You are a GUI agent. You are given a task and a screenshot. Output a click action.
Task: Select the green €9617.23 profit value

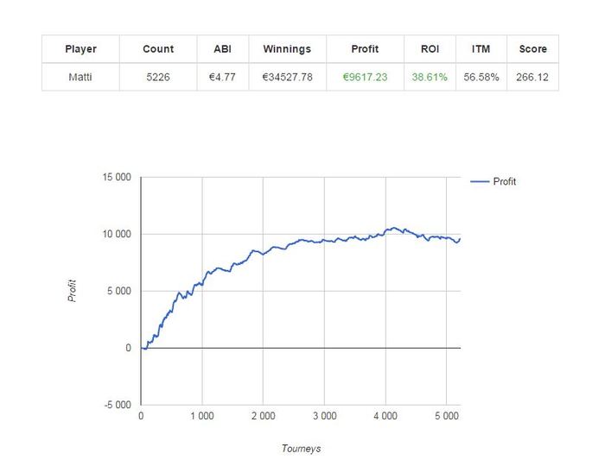tap(365, 77)
